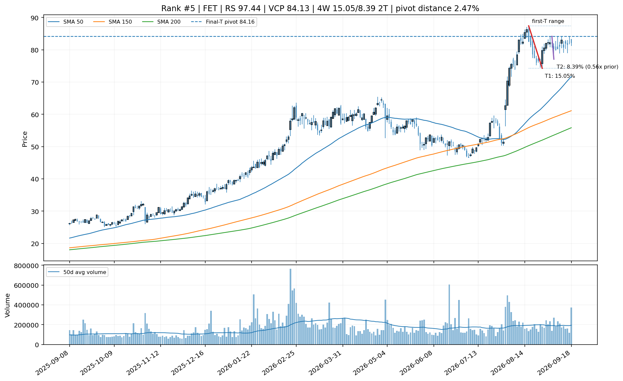Click the 'T1: 15.05%' annotation label
The image size is (623, 381).
(560, 76)
